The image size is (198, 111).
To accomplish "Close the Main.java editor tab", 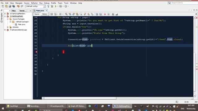I will point(46,10).
